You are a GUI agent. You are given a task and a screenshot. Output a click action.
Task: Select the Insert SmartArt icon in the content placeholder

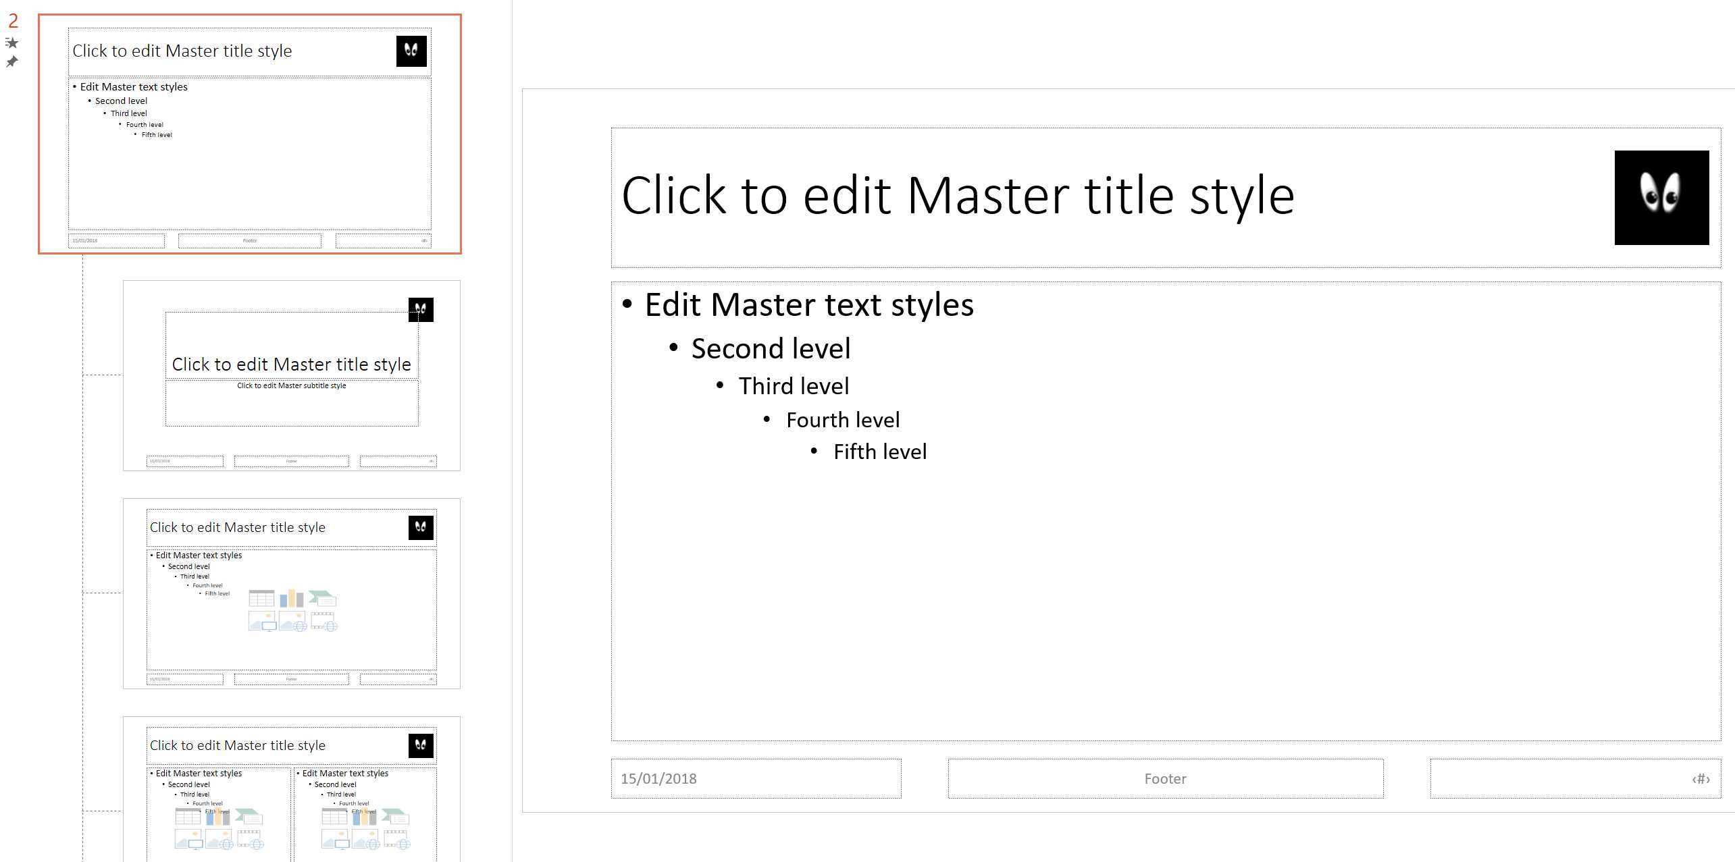pyautogui.click(x=323, y=598)
